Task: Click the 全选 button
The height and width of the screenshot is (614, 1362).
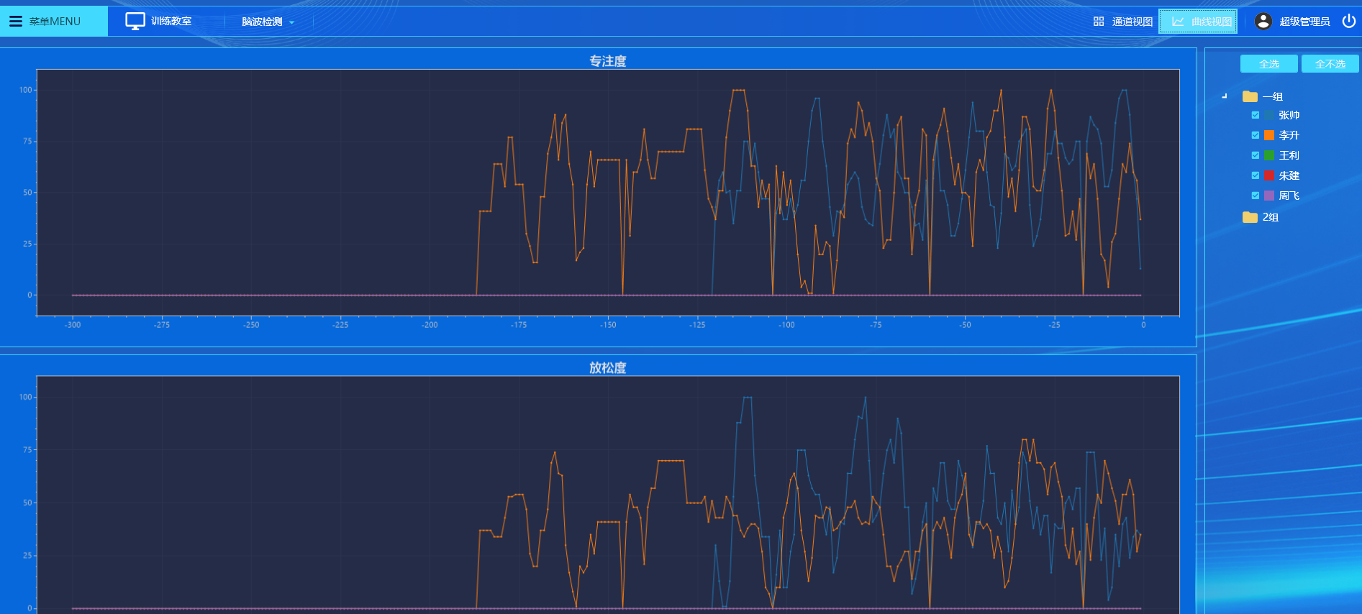Action: 1269,64
